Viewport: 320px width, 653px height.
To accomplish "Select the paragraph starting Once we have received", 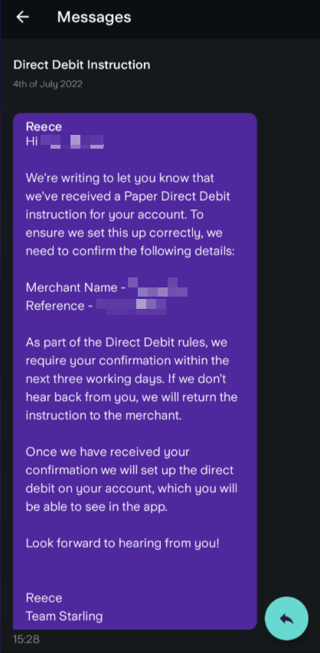I will 132,479.
